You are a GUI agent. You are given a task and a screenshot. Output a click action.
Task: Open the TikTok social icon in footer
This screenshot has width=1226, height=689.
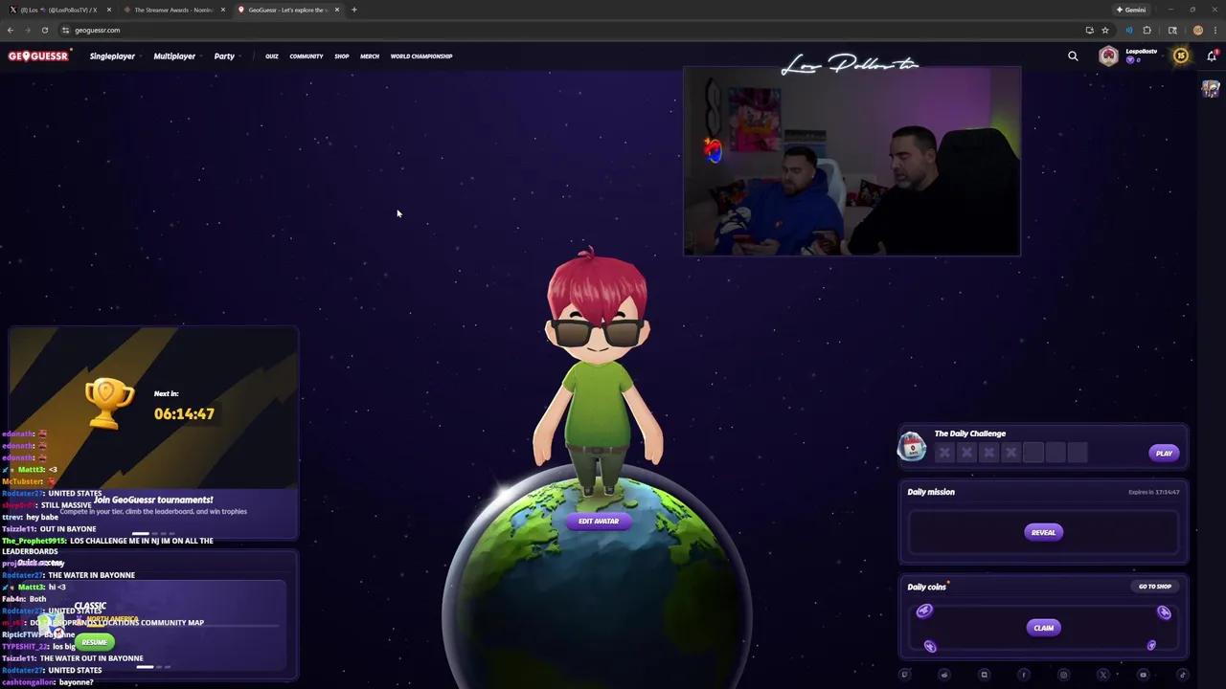tap(1182, 675)
